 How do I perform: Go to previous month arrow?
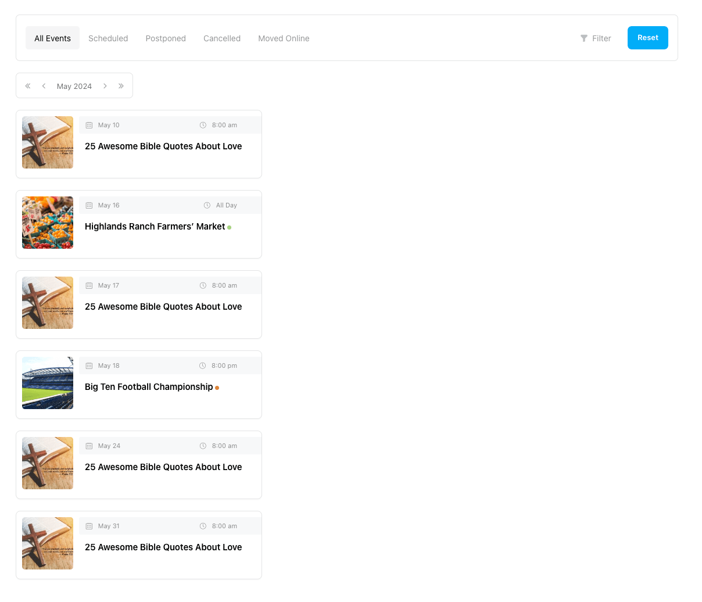click(44, 86)
